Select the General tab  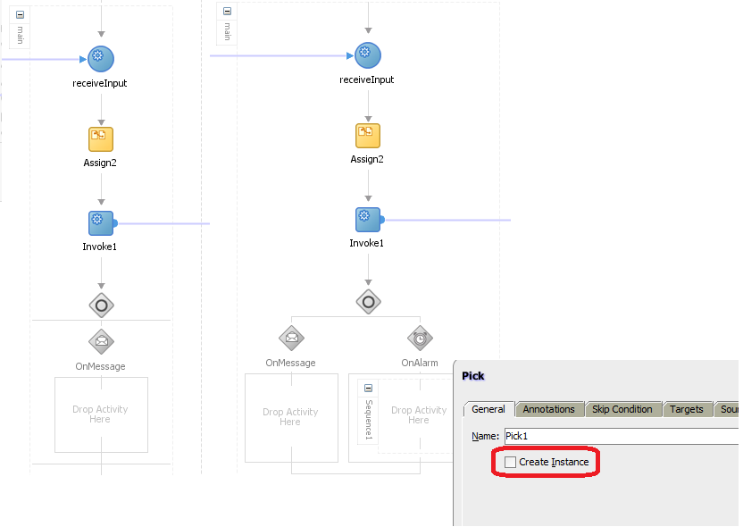click(x=488, y=409)
